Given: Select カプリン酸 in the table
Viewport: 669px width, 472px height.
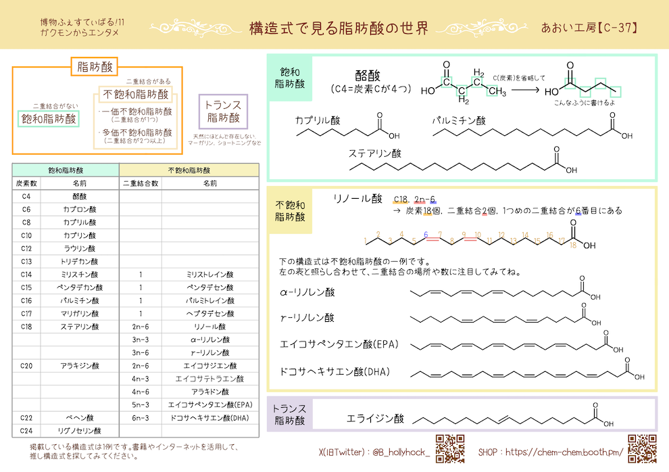Looking at the screenshot, I should click(x=80, y=235).
